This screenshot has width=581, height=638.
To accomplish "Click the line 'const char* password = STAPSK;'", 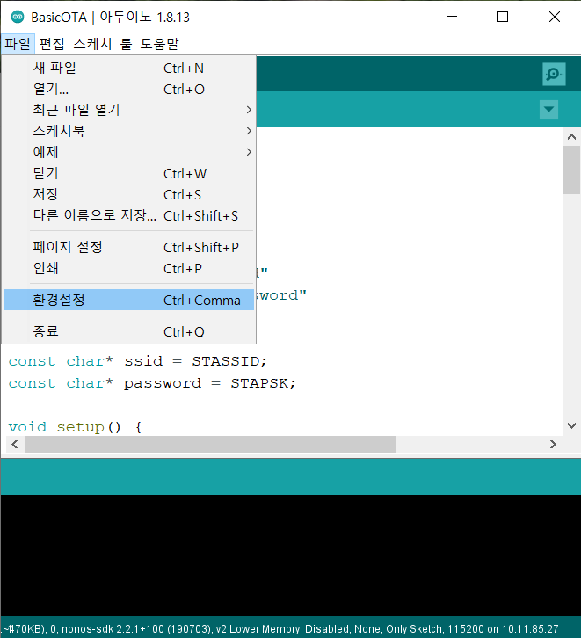I will click(152, 383).
